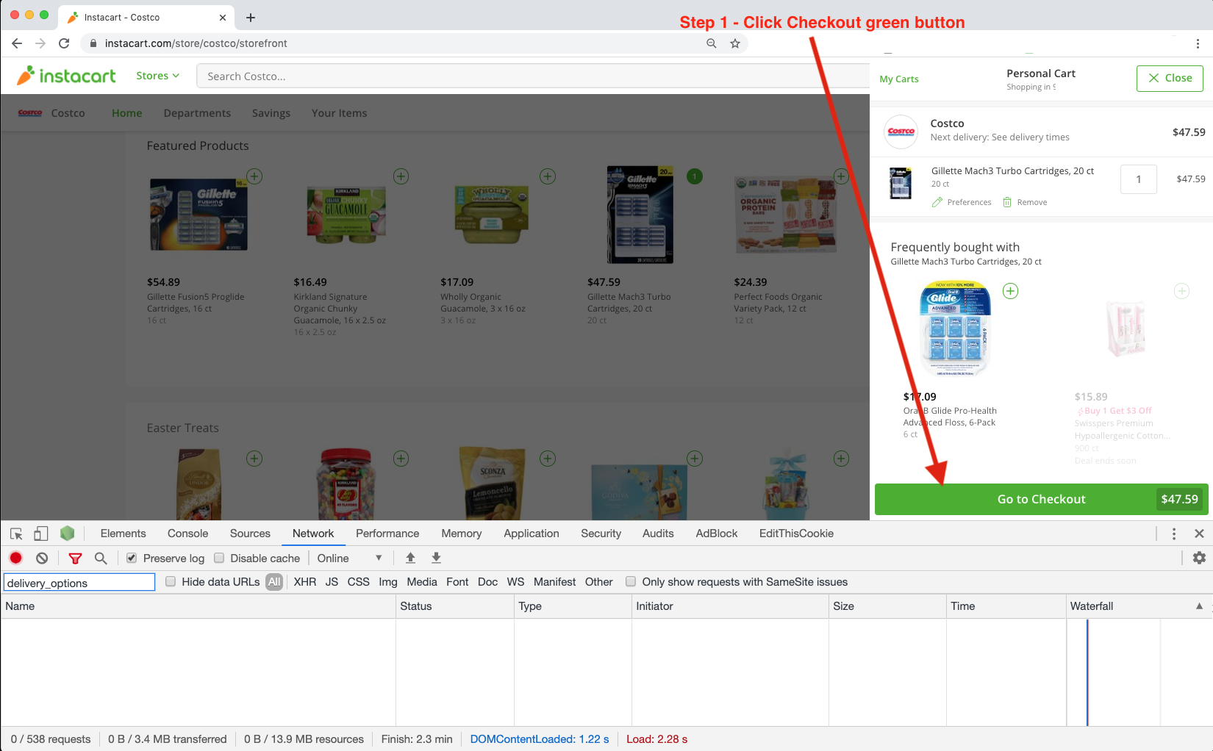Click My Carts link
This screenshot has height=751, width=1213.
pyautogui.click(x=899, y=79)
